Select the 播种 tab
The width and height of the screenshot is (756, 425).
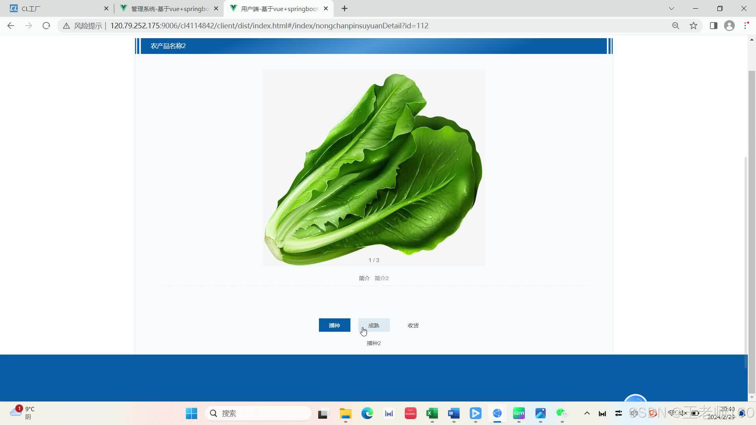(334, 325)
